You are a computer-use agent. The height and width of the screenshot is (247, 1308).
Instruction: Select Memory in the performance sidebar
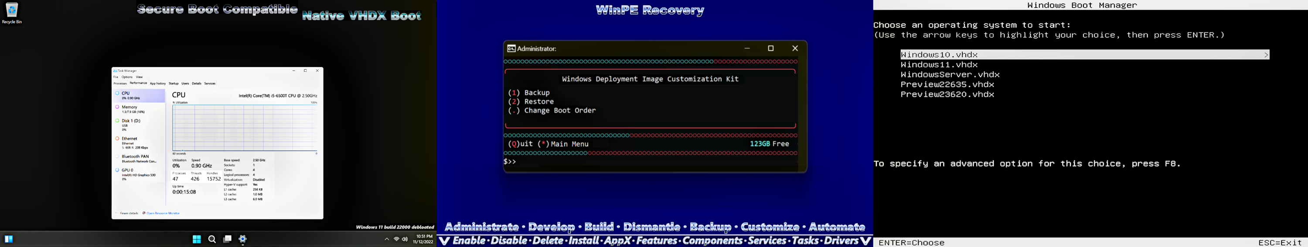point(139,109)
